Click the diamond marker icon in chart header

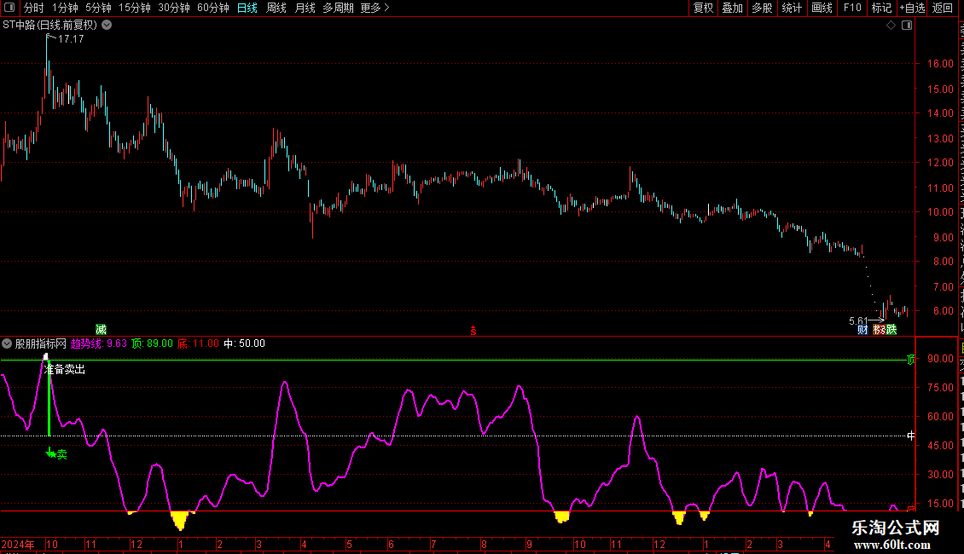(891, 26)
